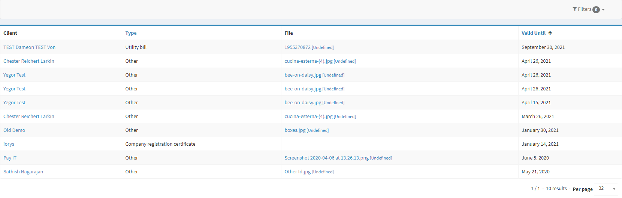Open Yegor Test in April 15 row
Image resolution: width=622 pixels, height=198 pixels.
pyautogui.click(x=14, y=103)
